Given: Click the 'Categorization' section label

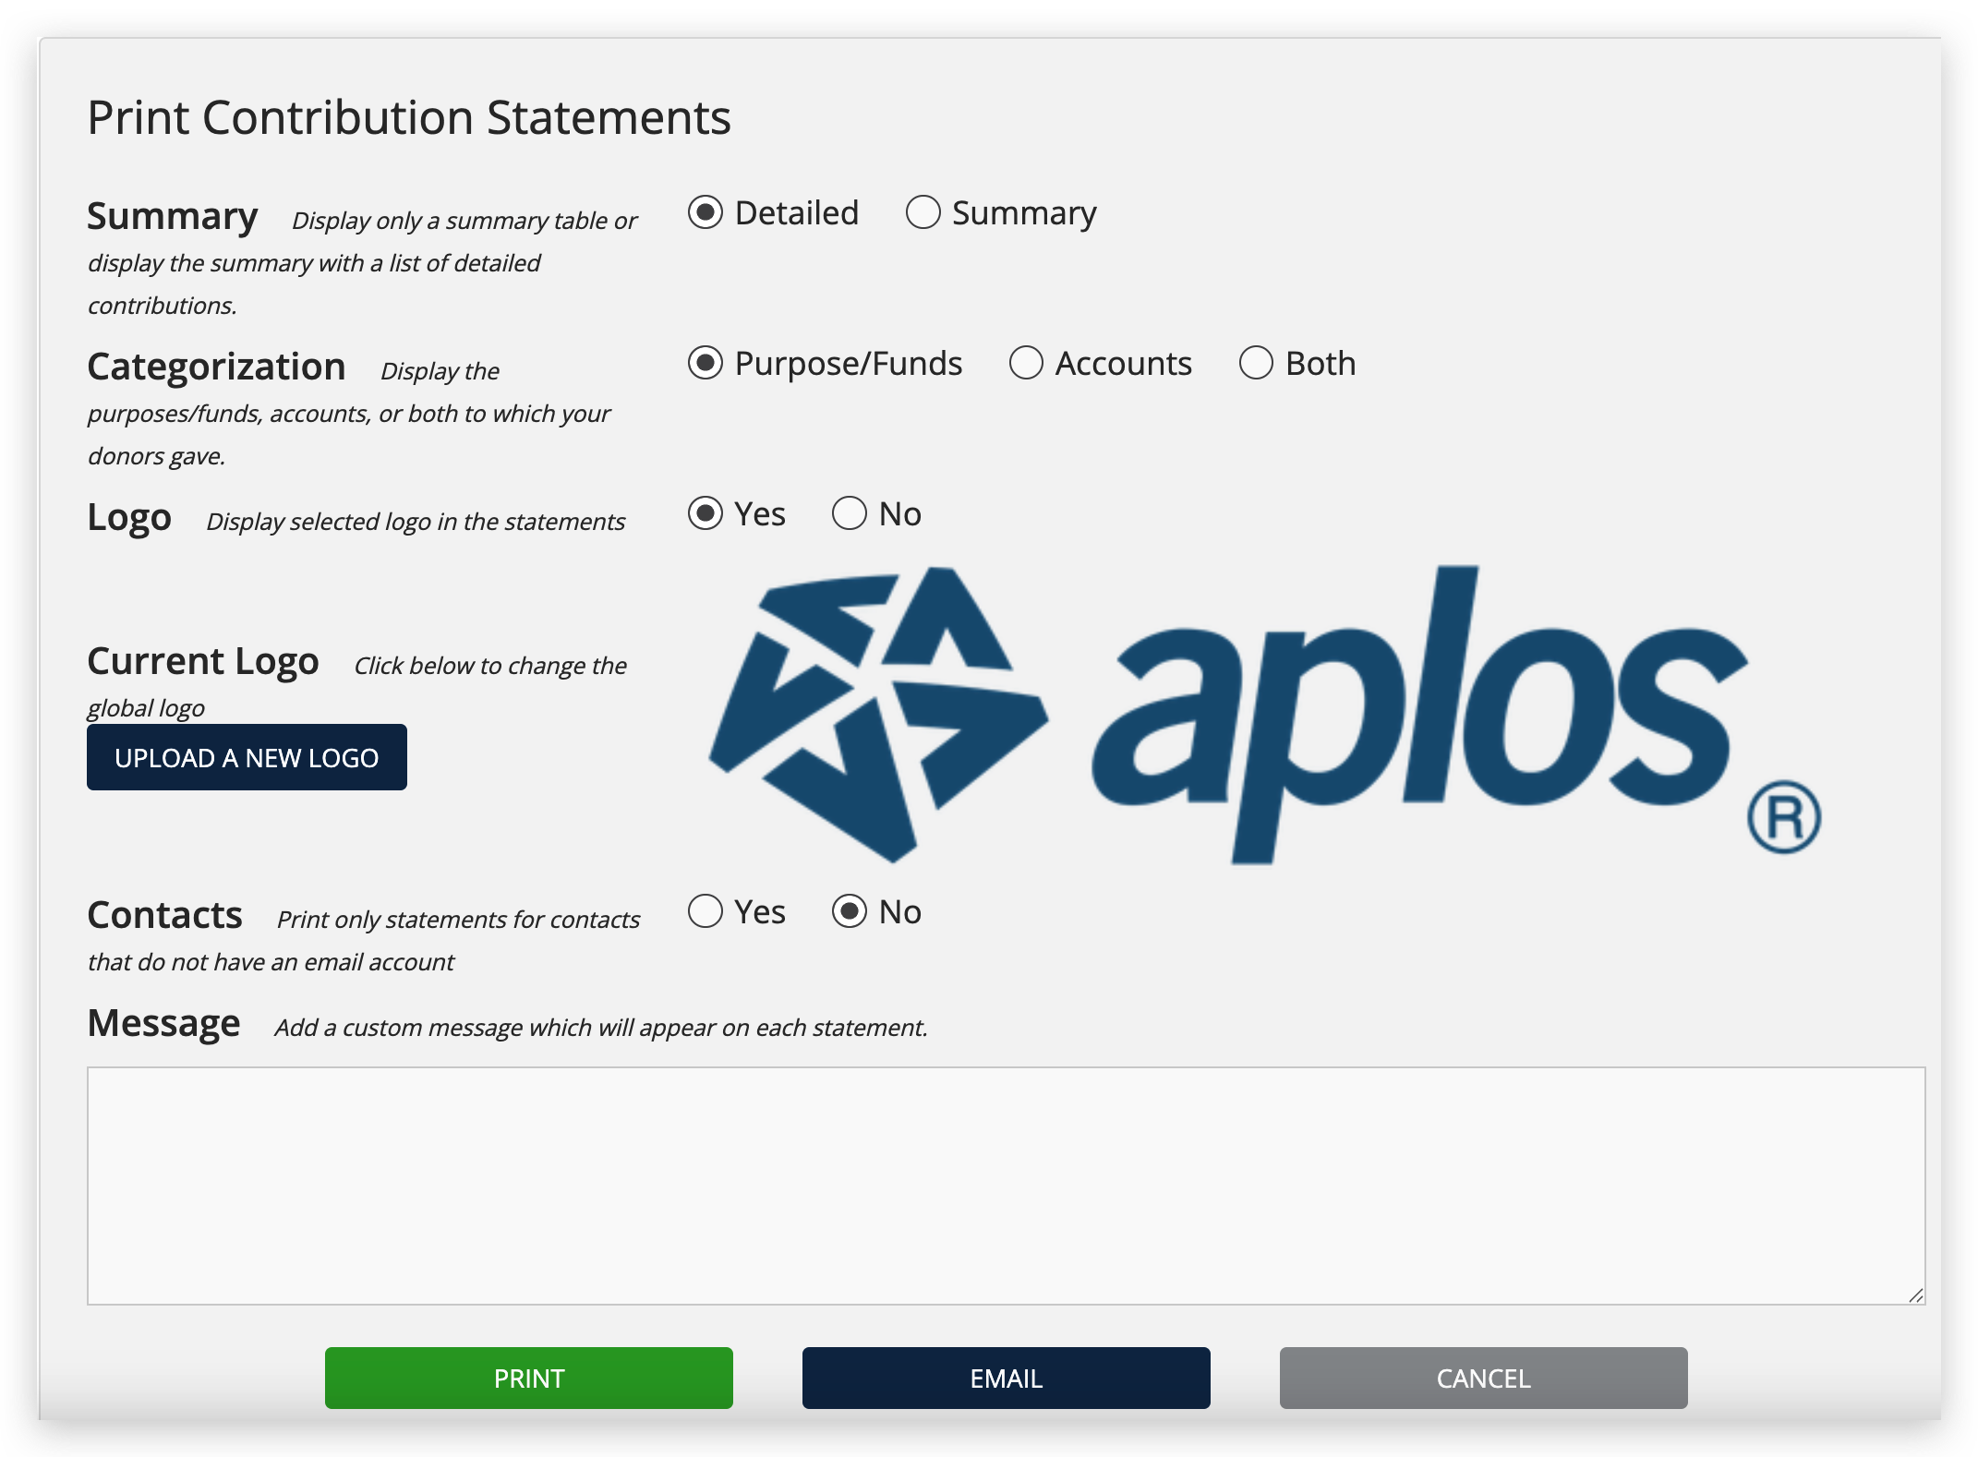Looking at the screenshot, I should pyautogui.click(x=216, y=367).
